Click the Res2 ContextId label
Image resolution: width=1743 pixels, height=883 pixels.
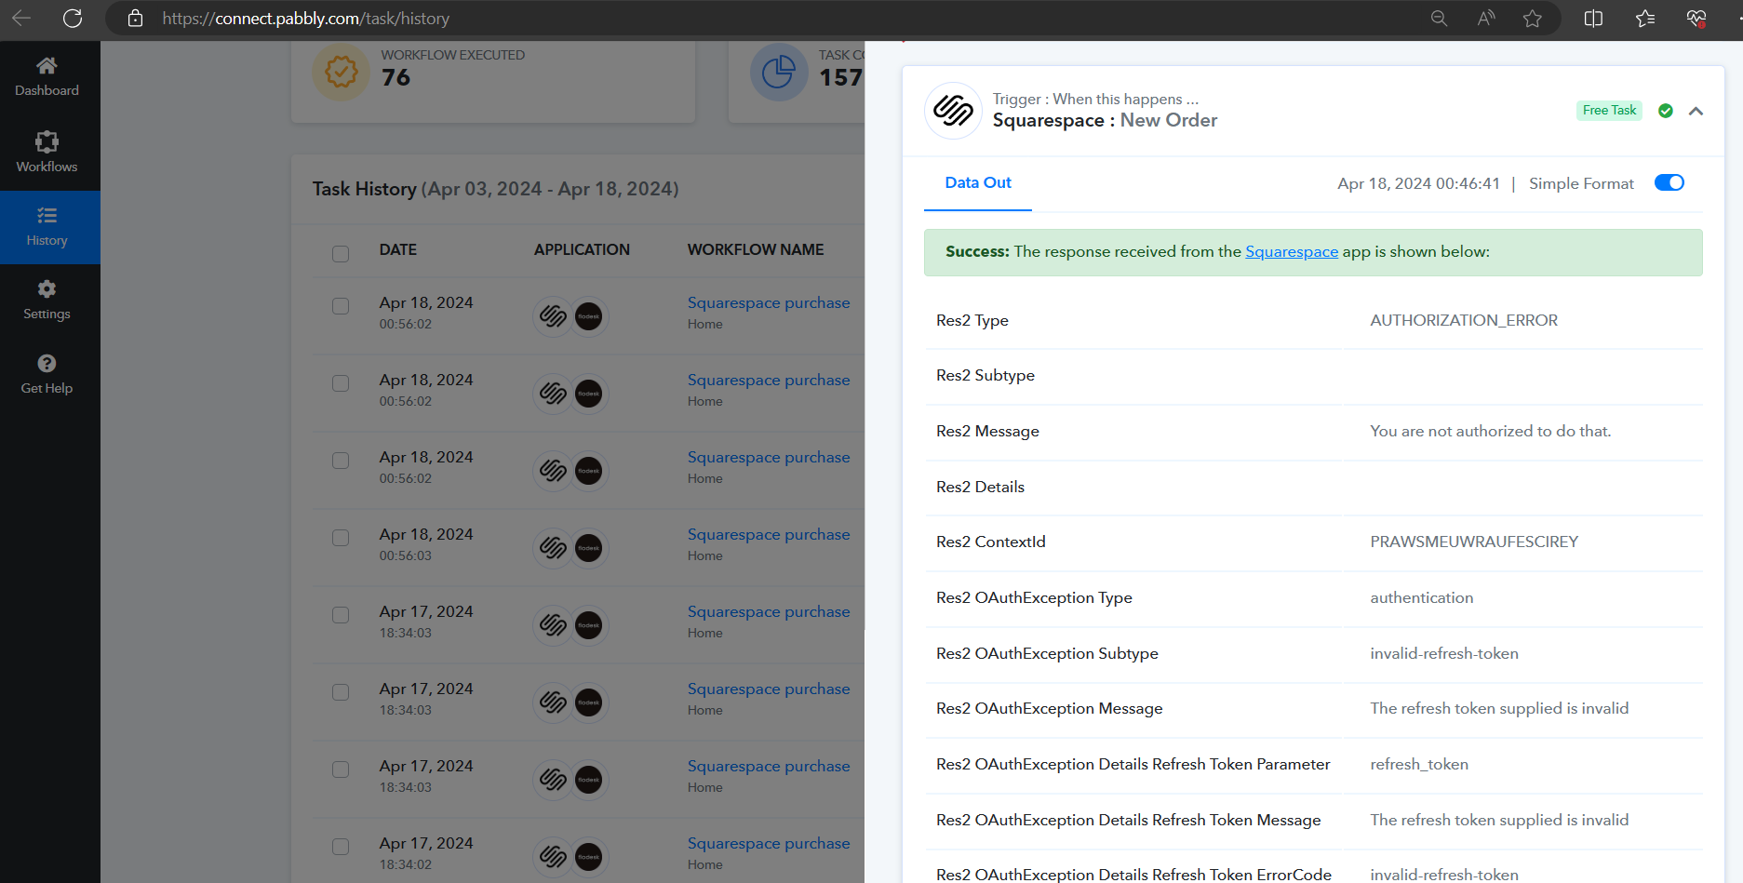(991, 542)
